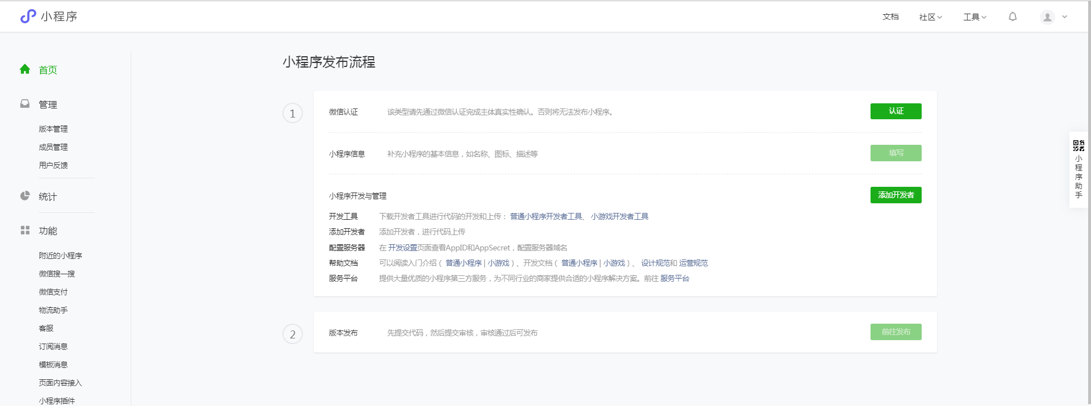Open the 运营规范 link

click(x=693, y=263)
